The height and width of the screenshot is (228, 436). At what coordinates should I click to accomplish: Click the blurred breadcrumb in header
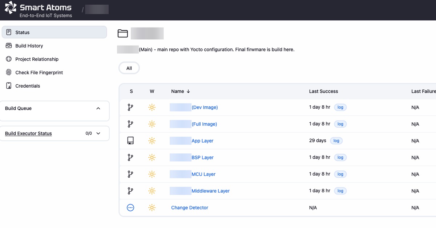pyautogui.click(x=97, y=9)
